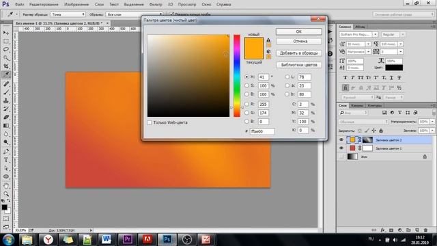Open the font size dropdown

[x=368, y=44]
